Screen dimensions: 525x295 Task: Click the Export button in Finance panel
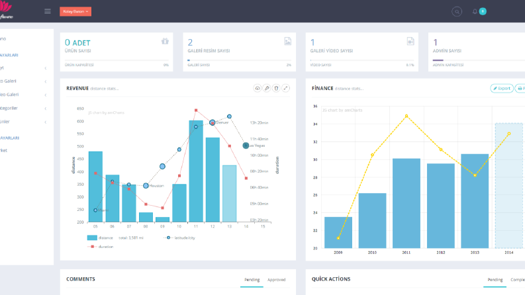tap(502, 88)
